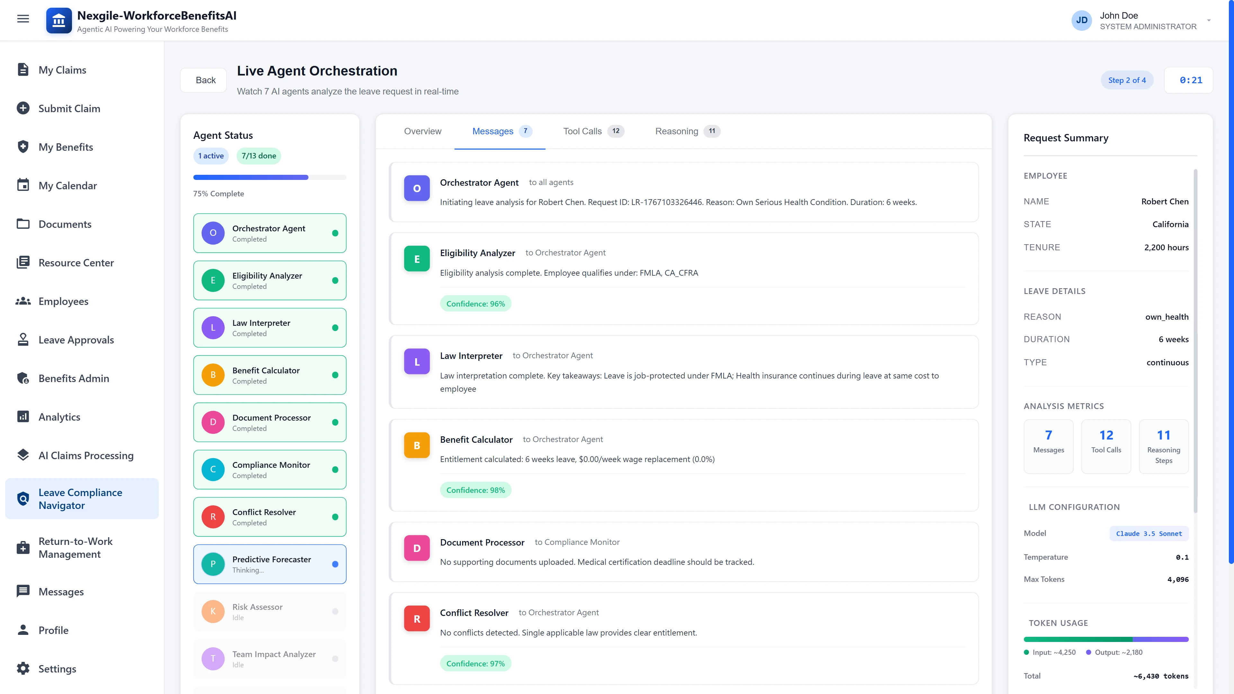The height and width of the screenshot is (694, 1234).
Task: Select the Analytics sidebar icon
Action: pos(23,417)
